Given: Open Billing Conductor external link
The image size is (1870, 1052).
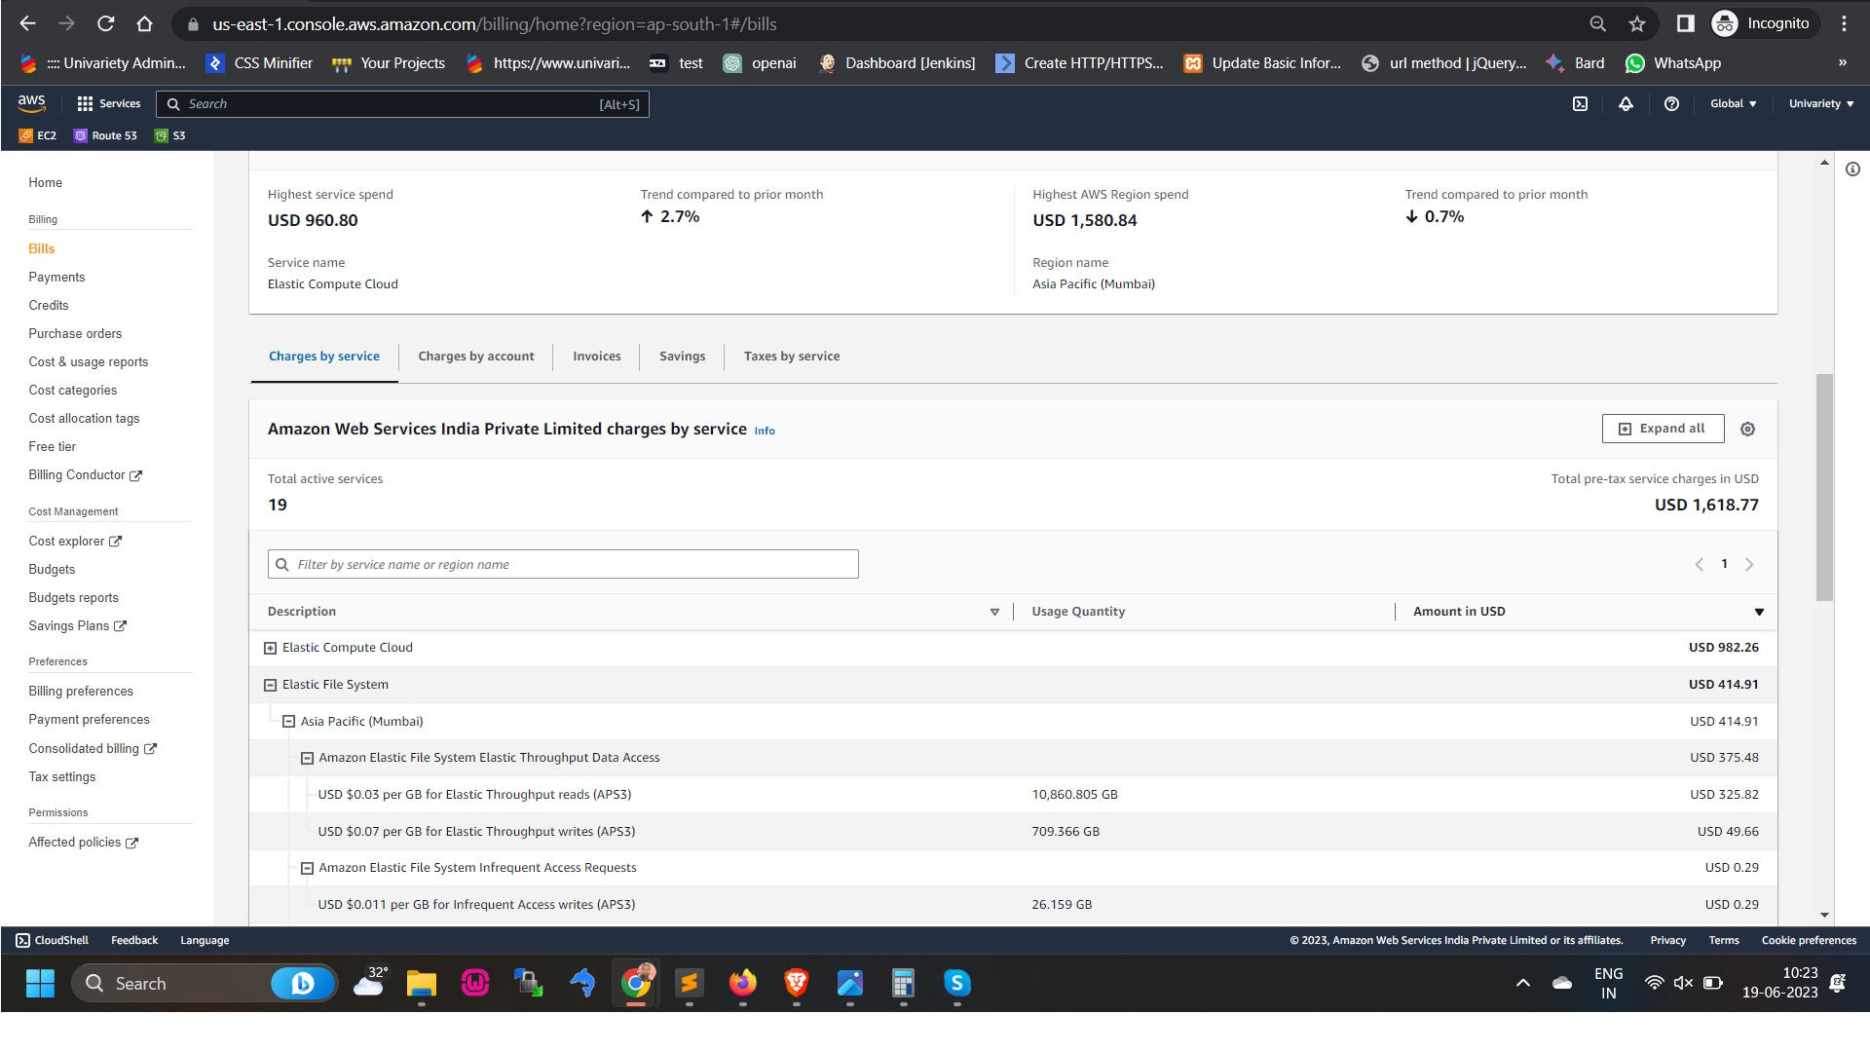Looking at the screenshot, I should coord(85,474).
